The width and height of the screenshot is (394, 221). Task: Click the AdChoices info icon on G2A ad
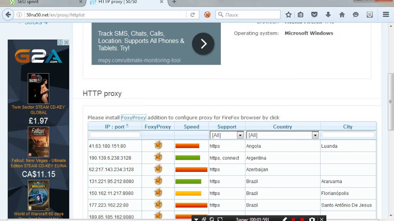[x=60, y=42]
